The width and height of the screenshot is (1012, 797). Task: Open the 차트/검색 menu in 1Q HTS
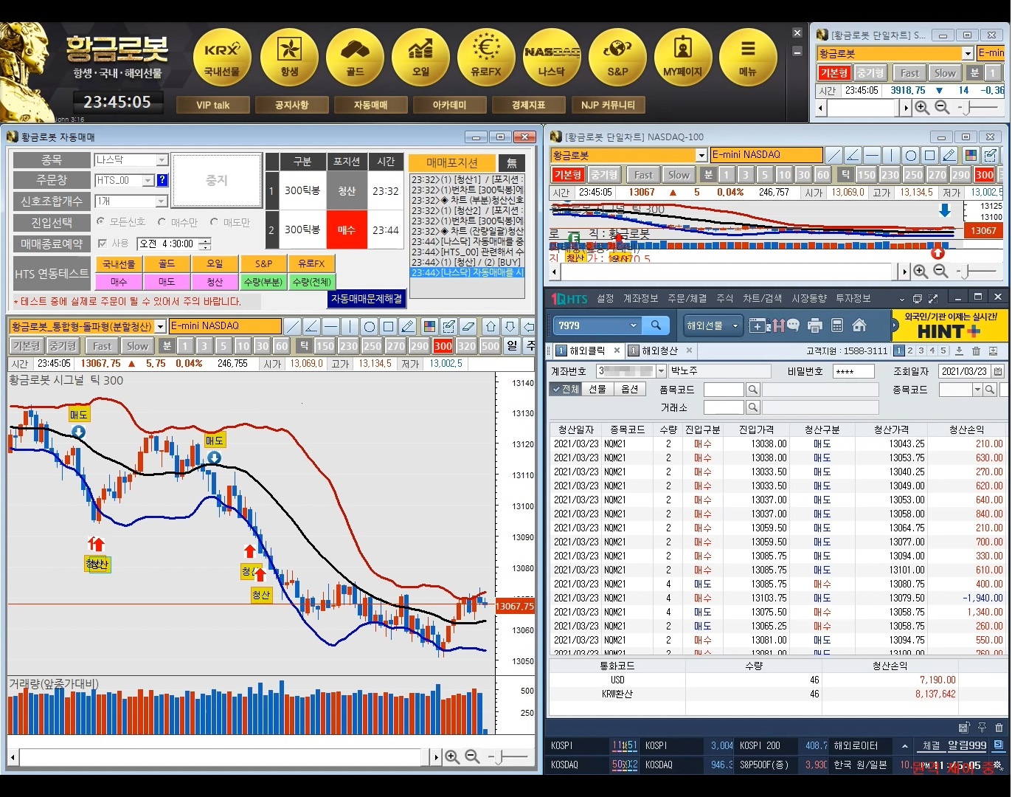pos(762,298)
